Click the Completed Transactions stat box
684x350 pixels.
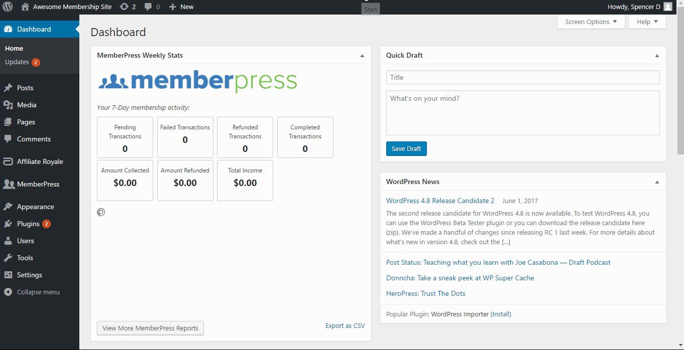coord(305,137)
